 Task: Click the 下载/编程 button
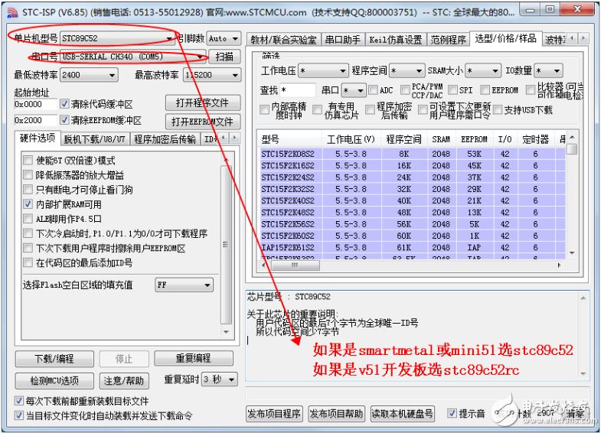pyautogui.click(x=54, y=359)
